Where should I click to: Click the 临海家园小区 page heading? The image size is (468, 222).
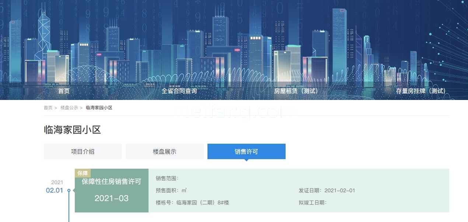(x=72, y=130)
